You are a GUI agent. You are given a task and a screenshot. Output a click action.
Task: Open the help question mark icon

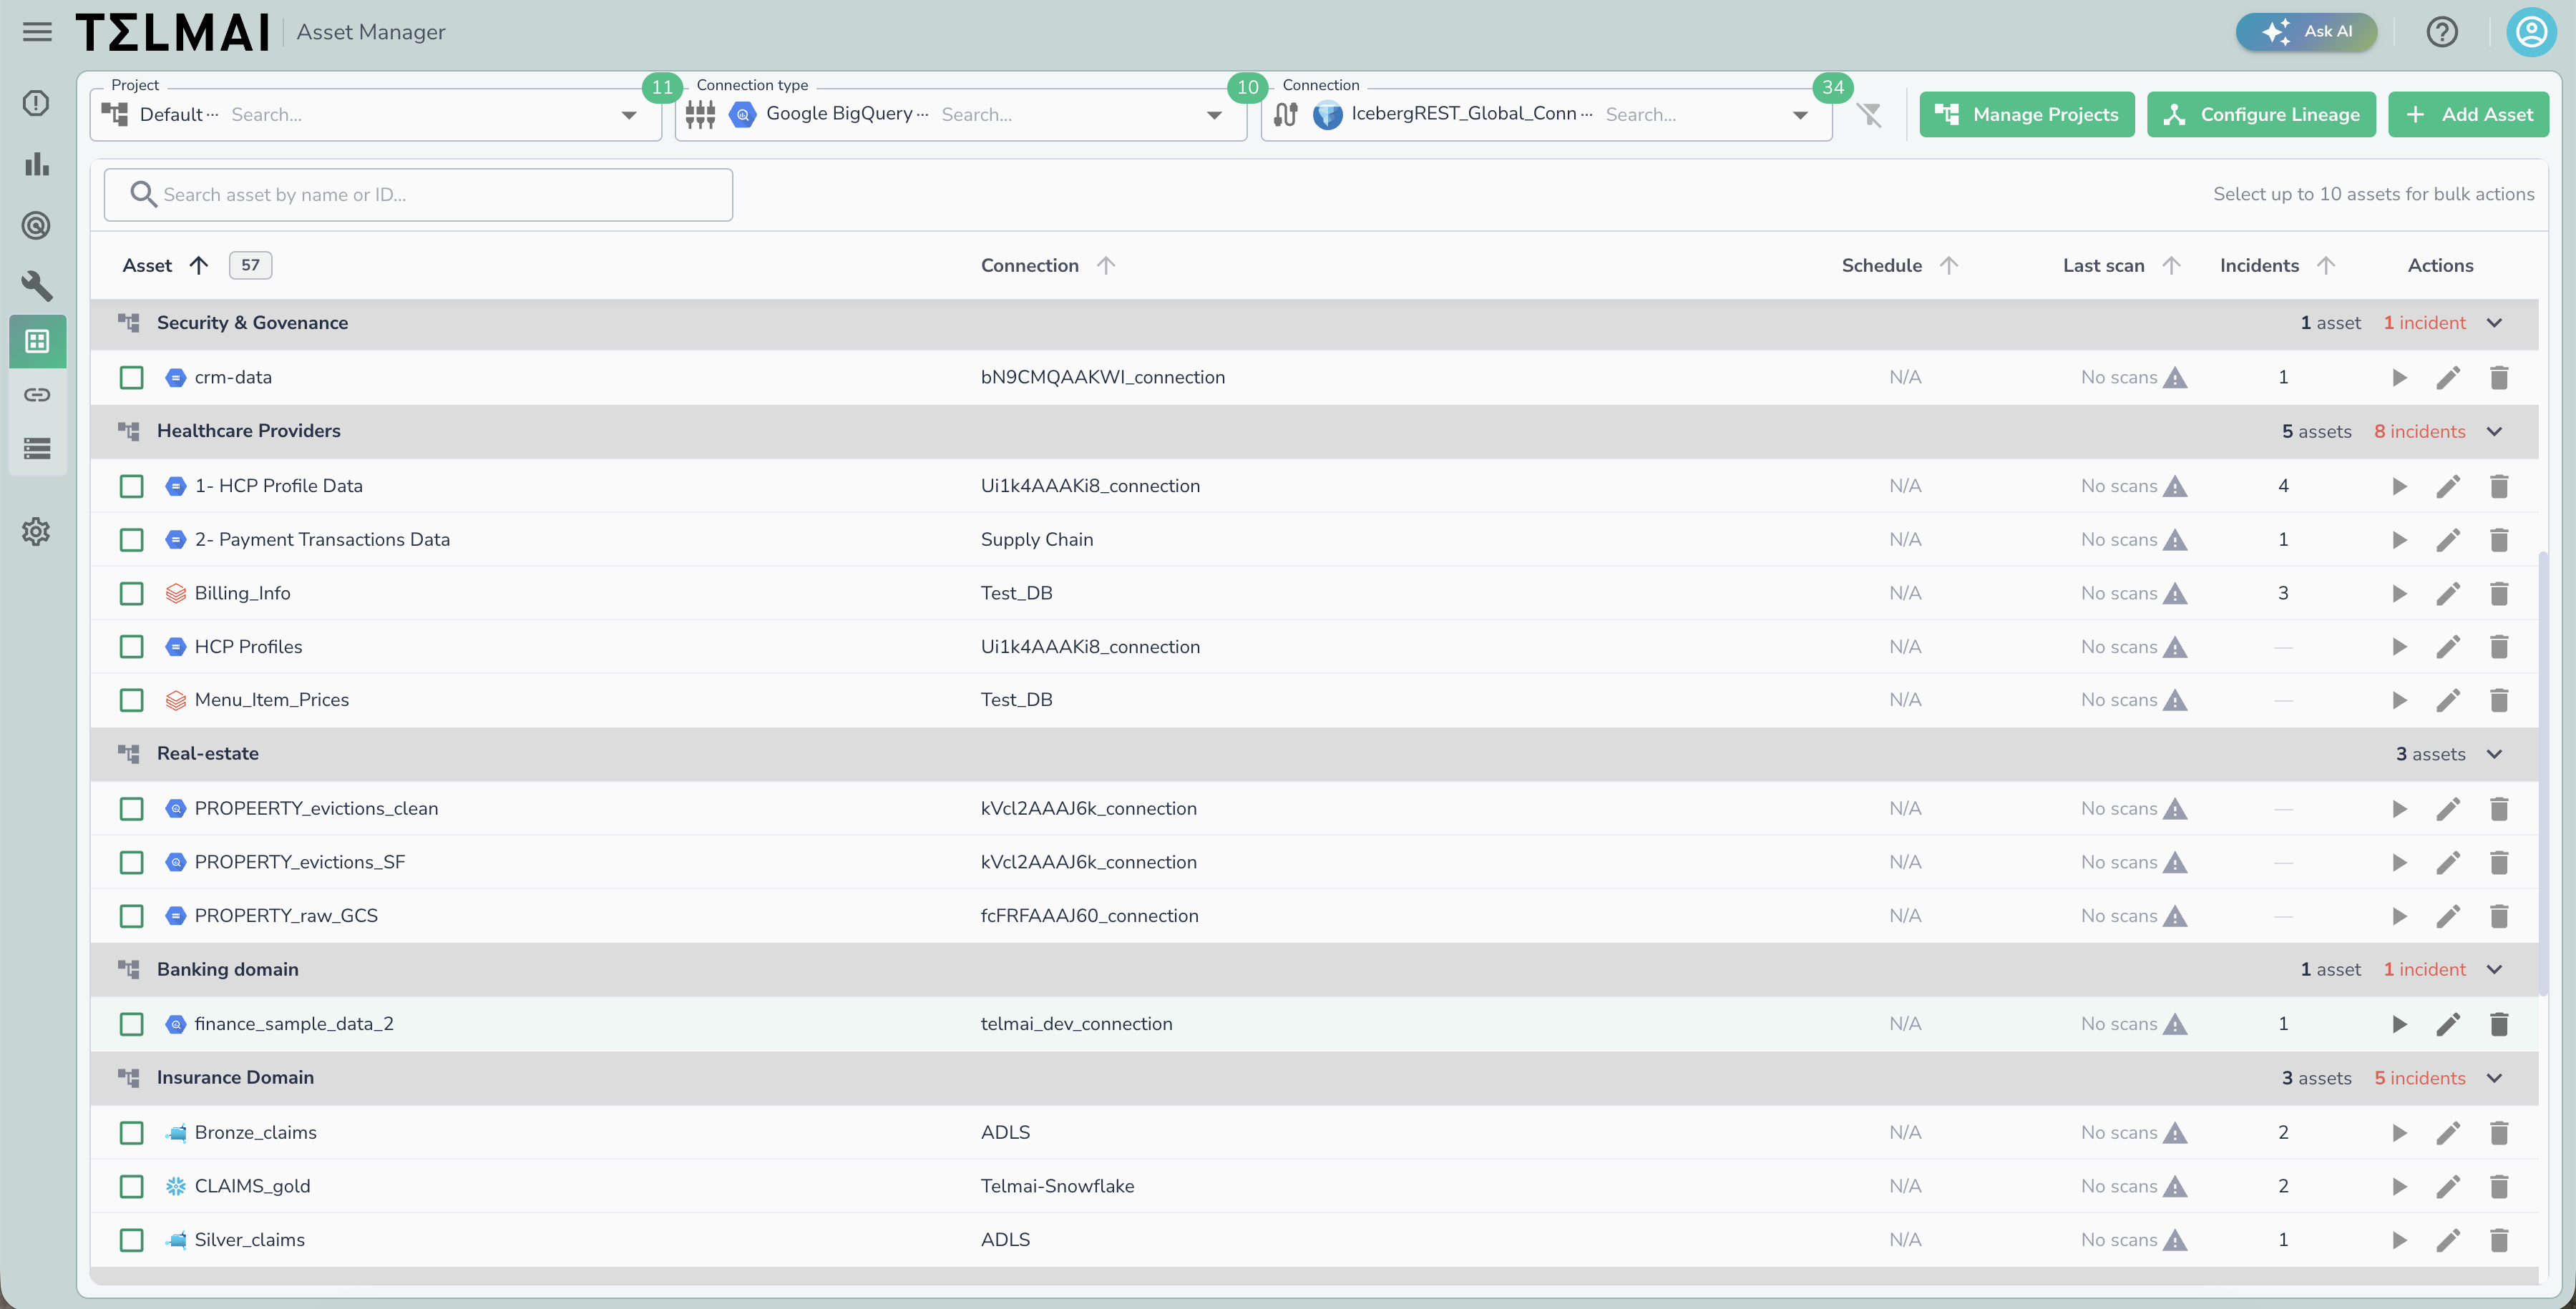[x=2442, y=32]
